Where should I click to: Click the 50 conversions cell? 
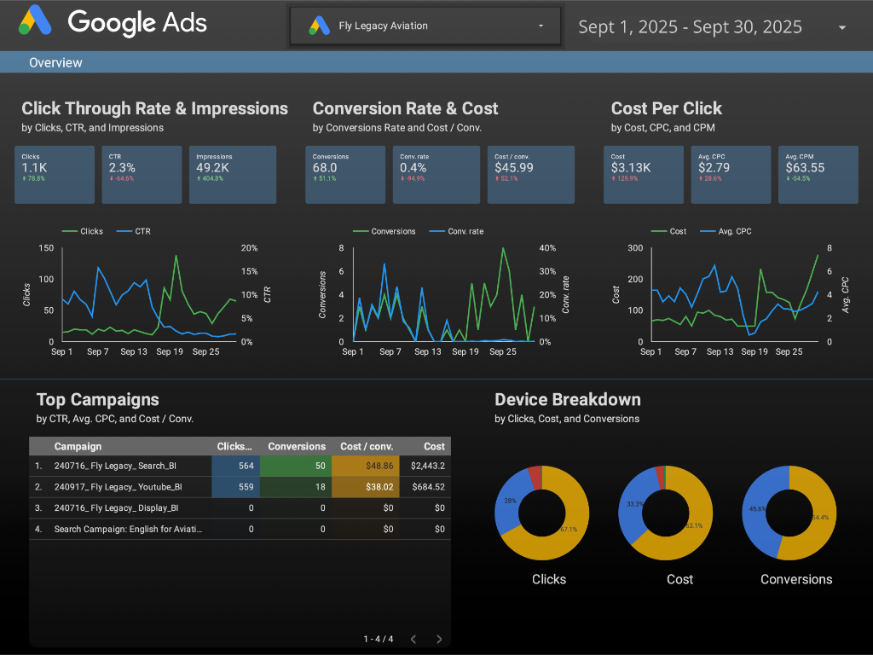296,466
